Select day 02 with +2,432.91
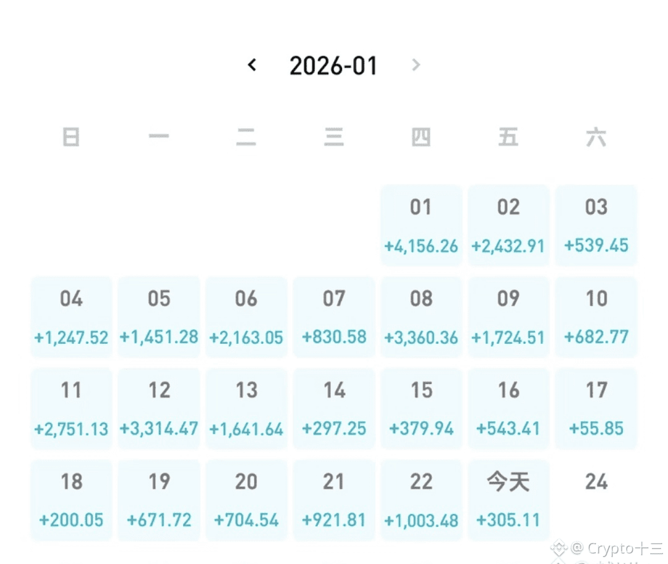The width and height of the screenshot is (668, 564). tap(508, 225)
